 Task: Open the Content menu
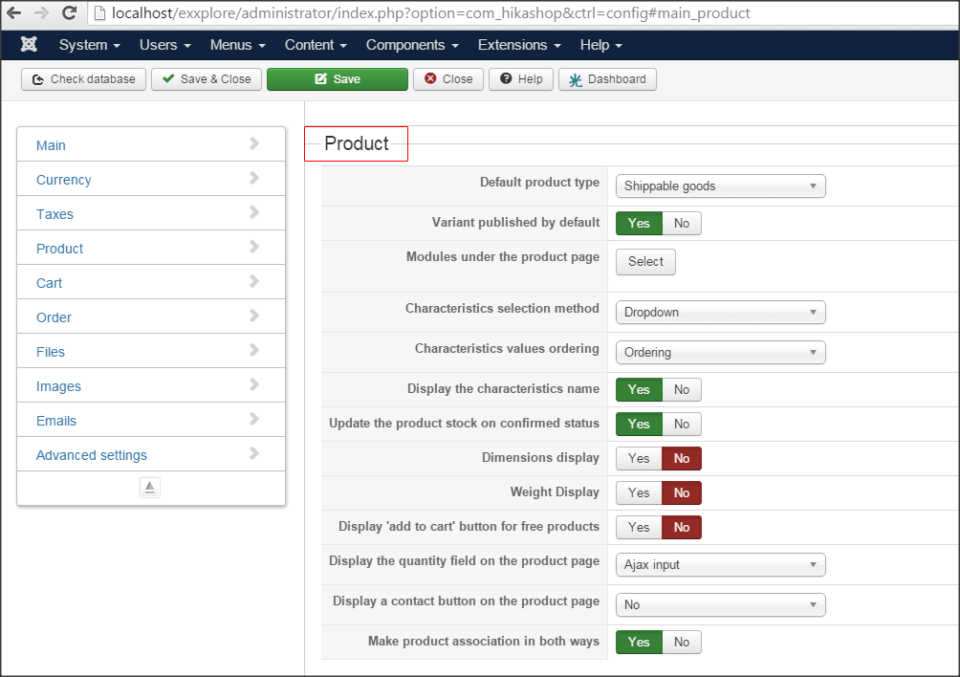point(316,45)
